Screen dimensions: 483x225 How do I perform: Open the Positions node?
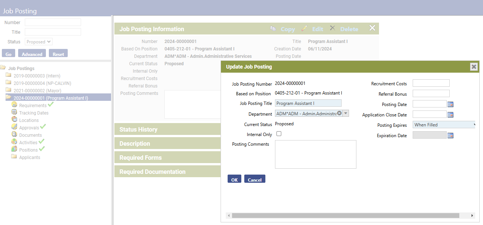(x=28, y=150)
